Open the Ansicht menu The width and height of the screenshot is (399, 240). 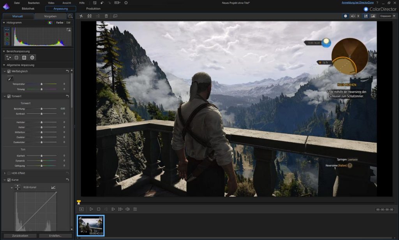[67, 3]
